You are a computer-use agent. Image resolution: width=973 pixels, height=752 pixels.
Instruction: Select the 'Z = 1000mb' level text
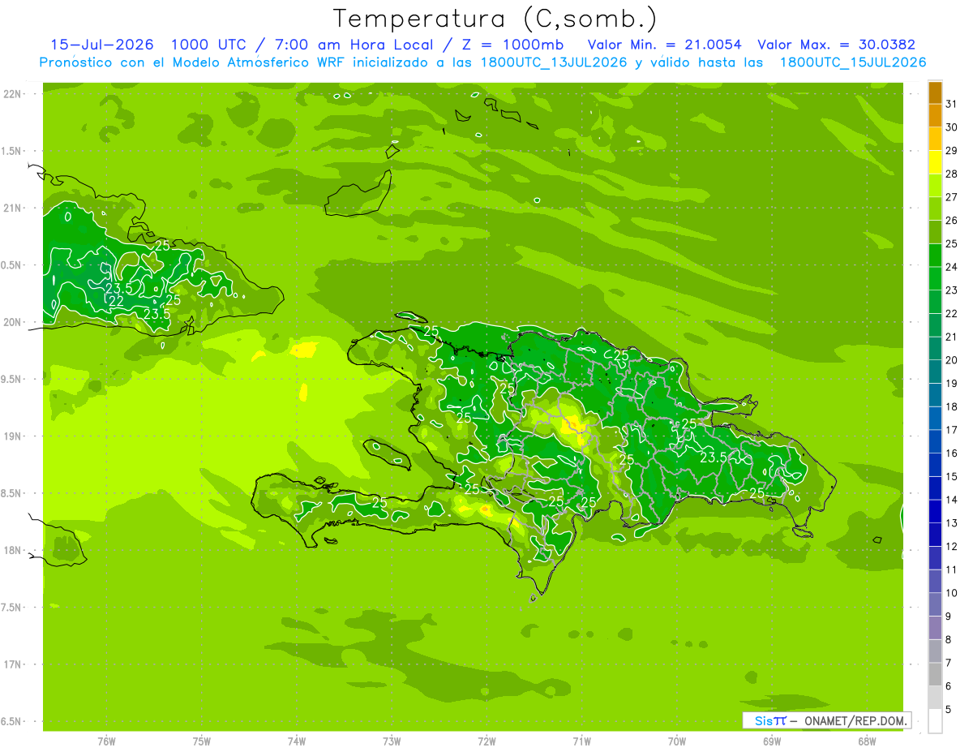pyautogui.click(x=512, y=45)
